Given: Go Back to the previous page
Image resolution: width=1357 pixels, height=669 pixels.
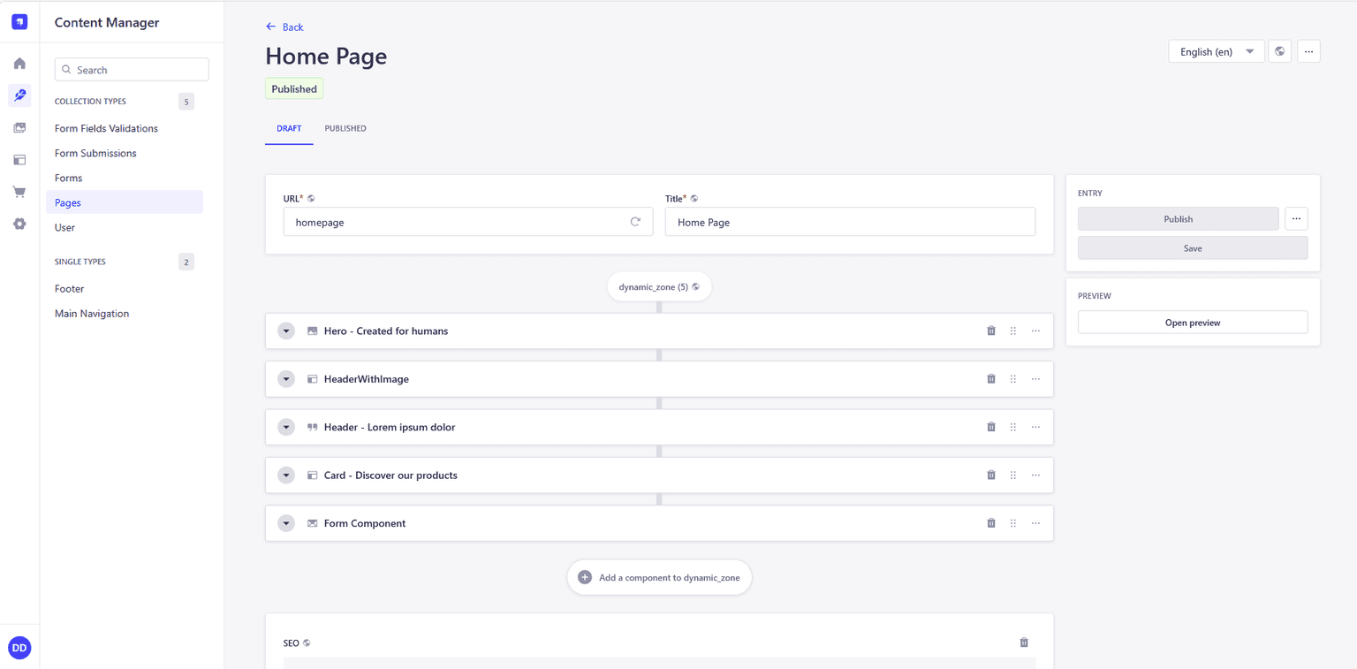Looking at the screenshot, I should click(284, 27).
